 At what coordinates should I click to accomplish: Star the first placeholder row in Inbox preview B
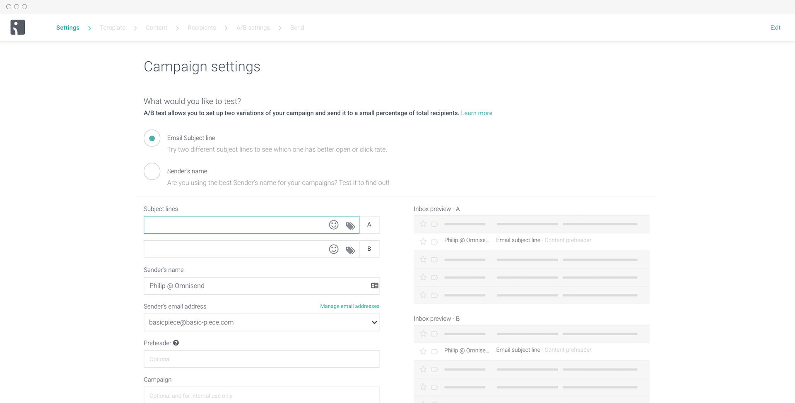[x=423, y=333]
